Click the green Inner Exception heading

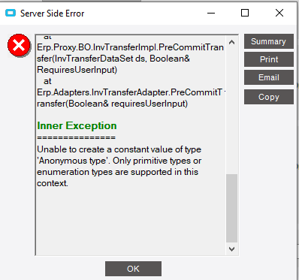[x=77, y=125]
